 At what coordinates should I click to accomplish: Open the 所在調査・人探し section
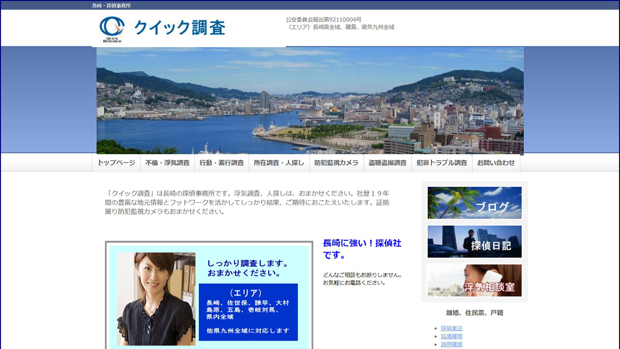[279, 163]
